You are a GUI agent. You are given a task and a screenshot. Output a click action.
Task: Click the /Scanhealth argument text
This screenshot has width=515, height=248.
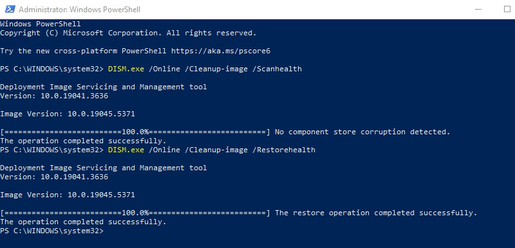click(x=277, y=69)
